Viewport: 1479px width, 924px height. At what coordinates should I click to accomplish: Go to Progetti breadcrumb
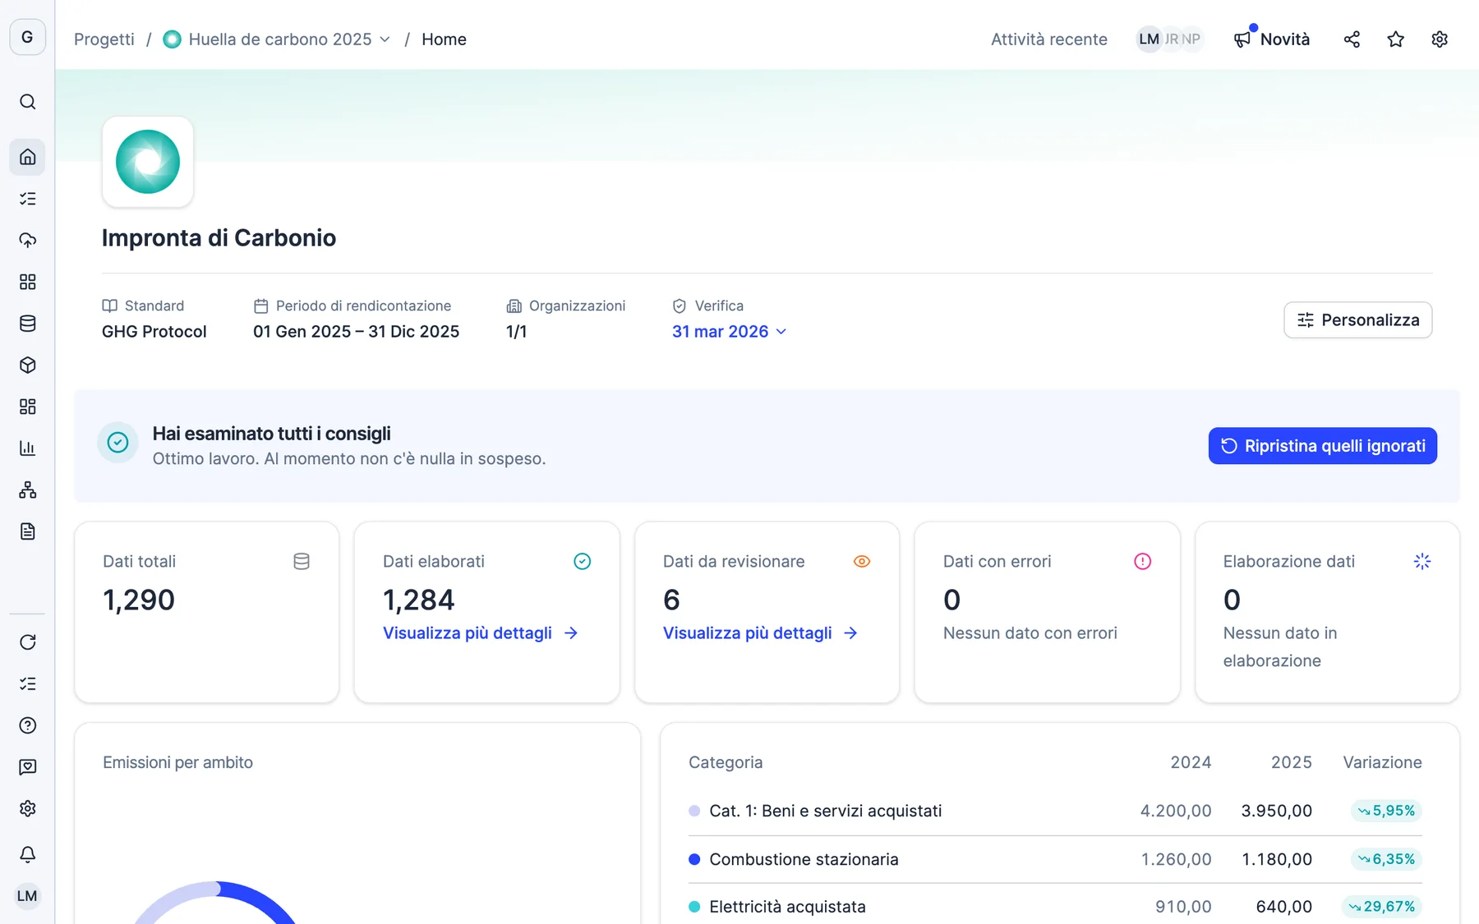[104, 39]
